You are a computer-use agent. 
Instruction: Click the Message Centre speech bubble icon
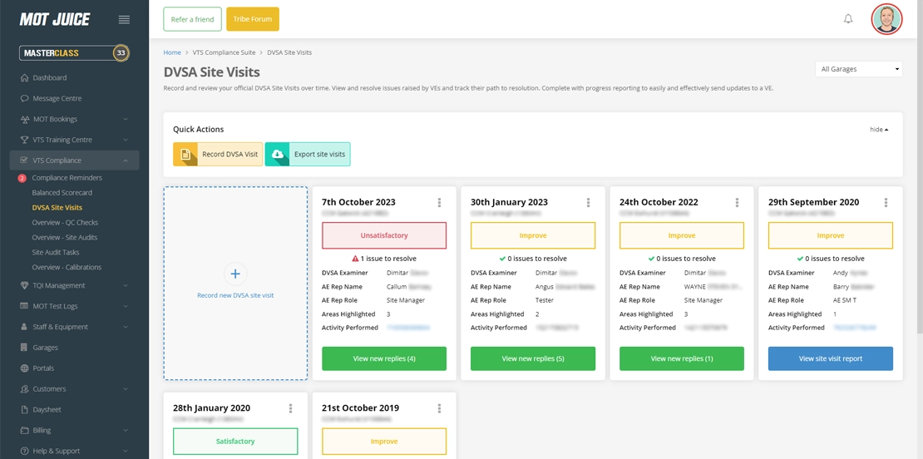coord(24,98)
